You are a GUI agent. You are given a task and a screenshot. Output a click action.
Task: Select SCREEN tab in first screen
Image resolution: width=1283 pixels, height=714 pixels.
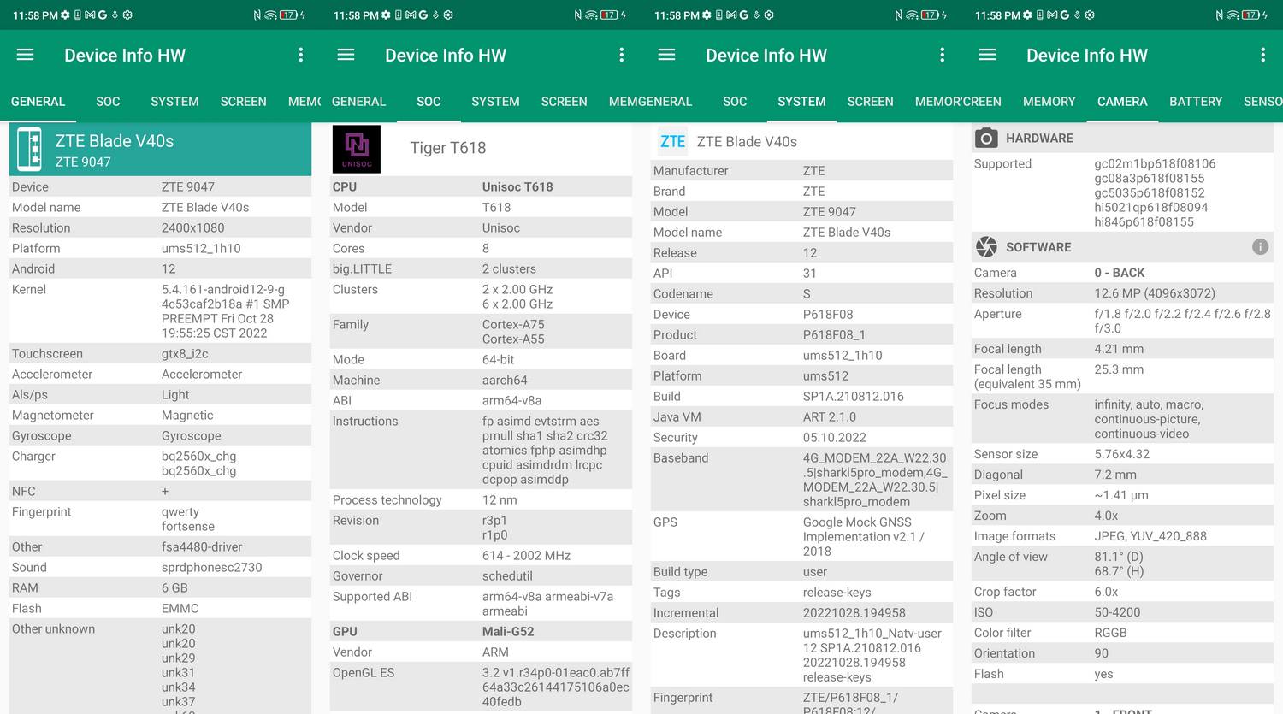coord(244,101)
